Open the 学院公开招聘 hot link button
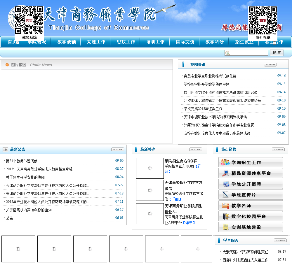 click(x=251, y=184)
